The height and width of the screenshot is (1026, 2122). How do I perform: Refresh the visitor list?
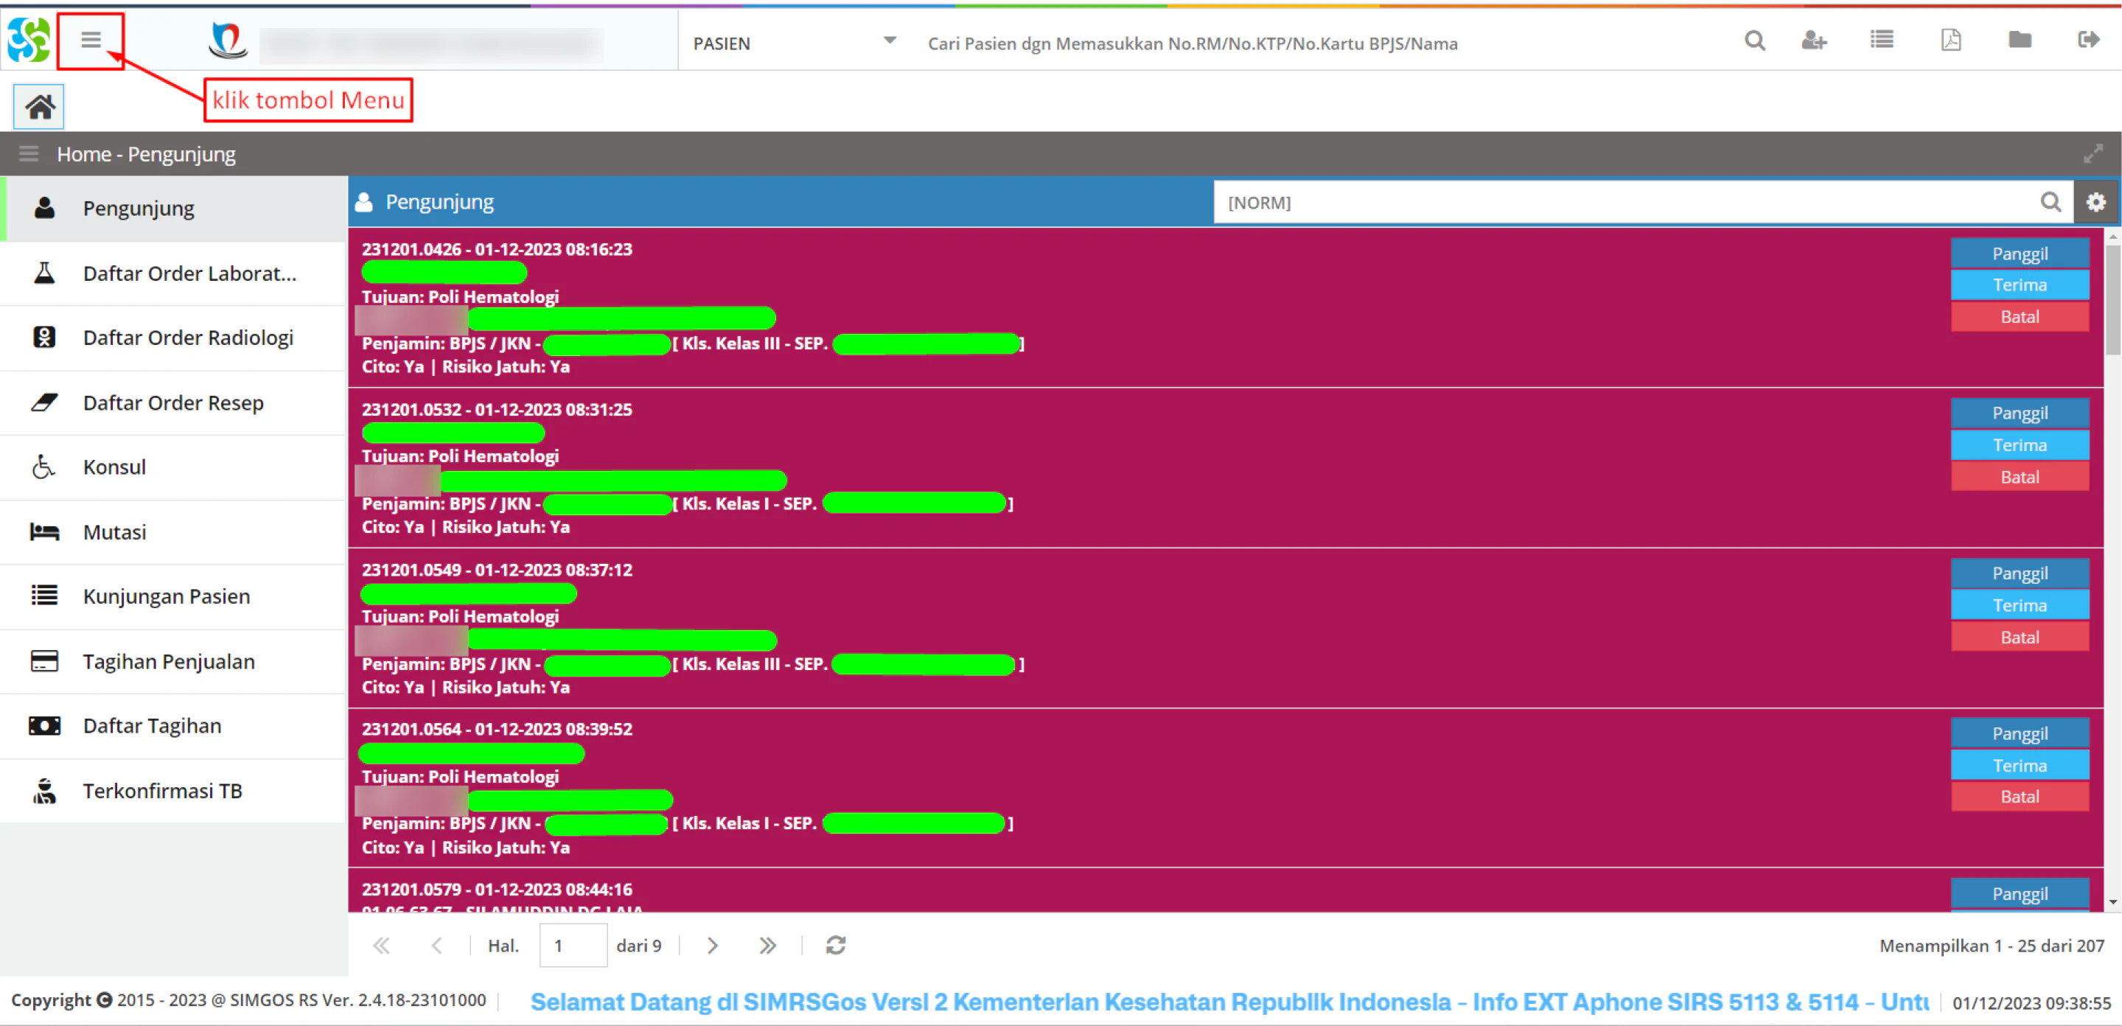835,945
